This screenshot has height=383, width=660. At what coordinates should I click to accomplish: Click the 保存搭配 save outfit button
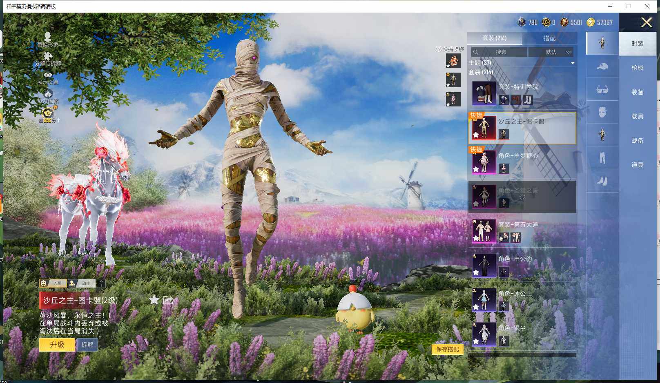447,349
